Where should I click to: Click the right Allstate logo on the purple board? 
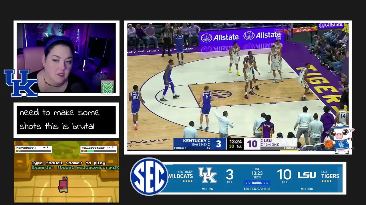262,36
